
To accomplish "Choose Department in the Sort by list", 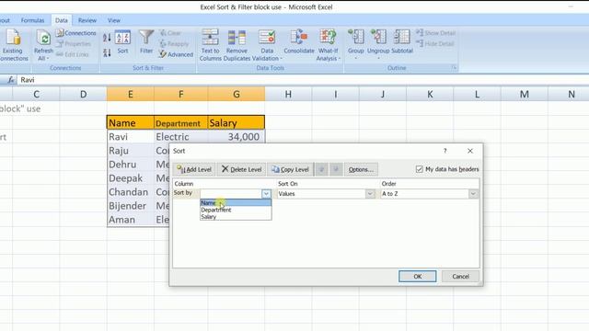I will (x=236, y=210).
